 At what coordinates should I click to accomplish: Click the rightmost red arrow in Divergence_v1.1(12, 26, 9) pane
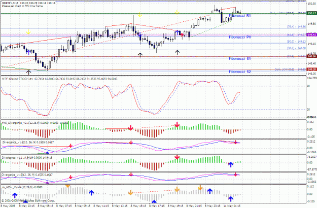point(235,143)
